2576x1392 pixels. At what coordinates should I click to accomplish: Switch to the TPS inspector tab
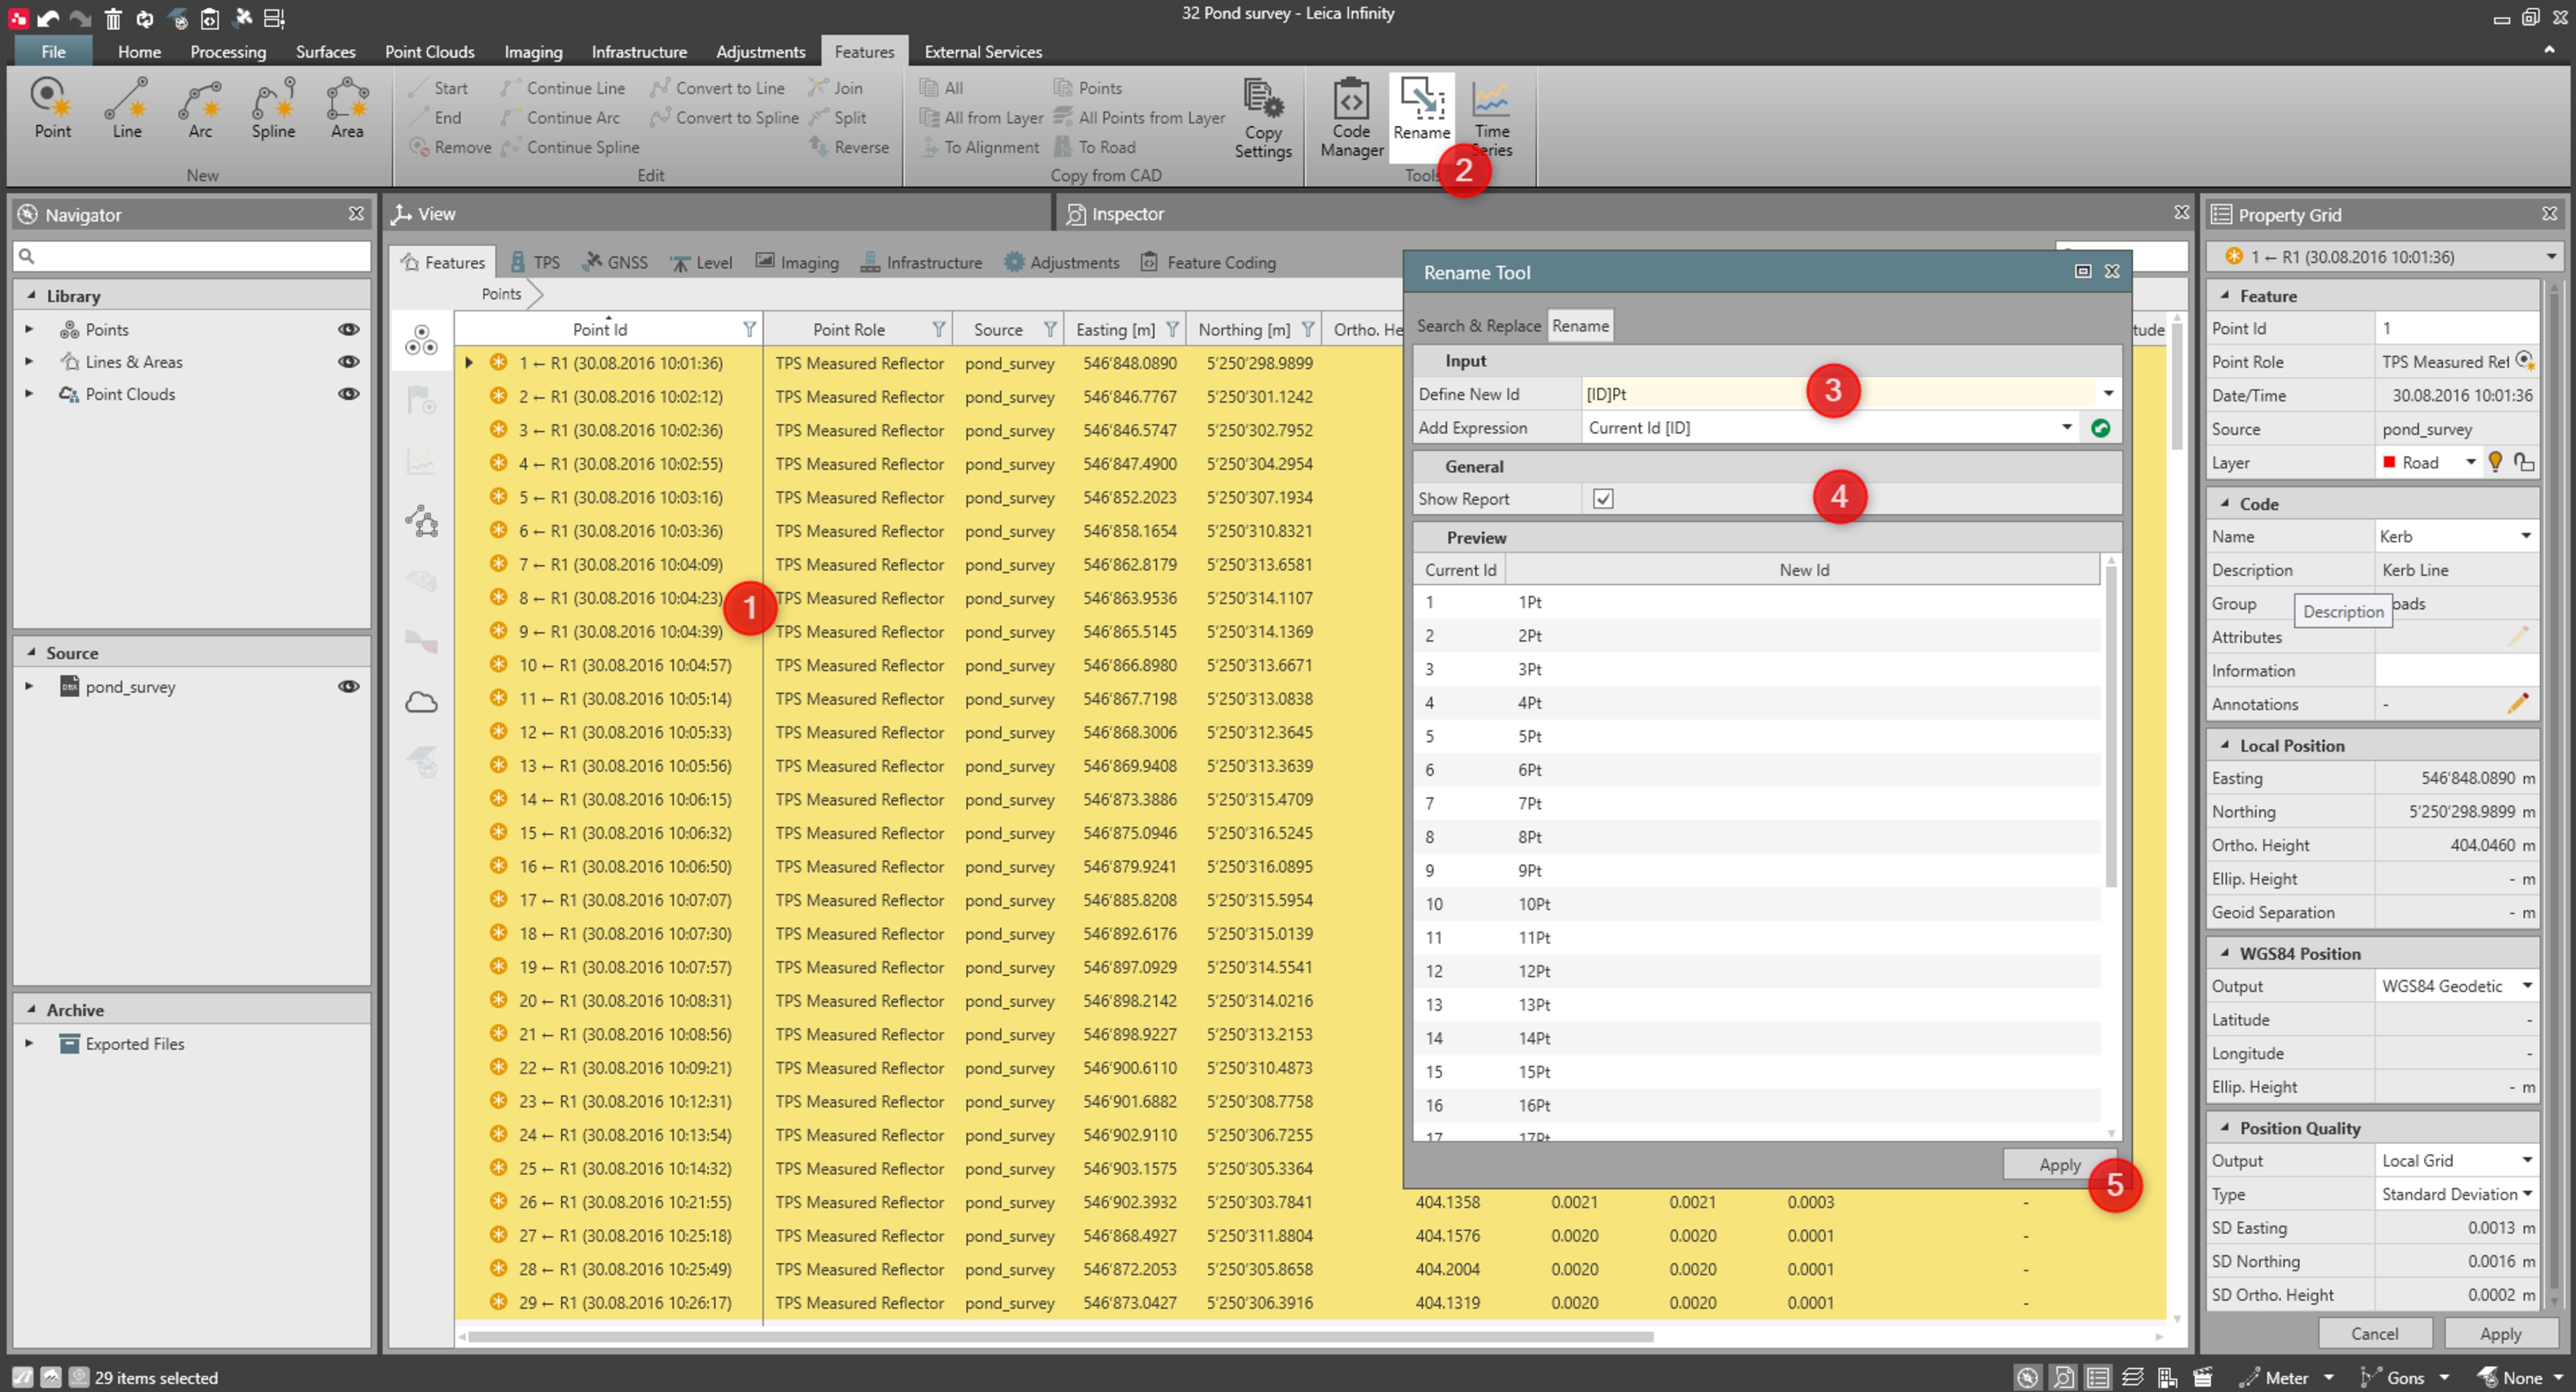(535, 262)
